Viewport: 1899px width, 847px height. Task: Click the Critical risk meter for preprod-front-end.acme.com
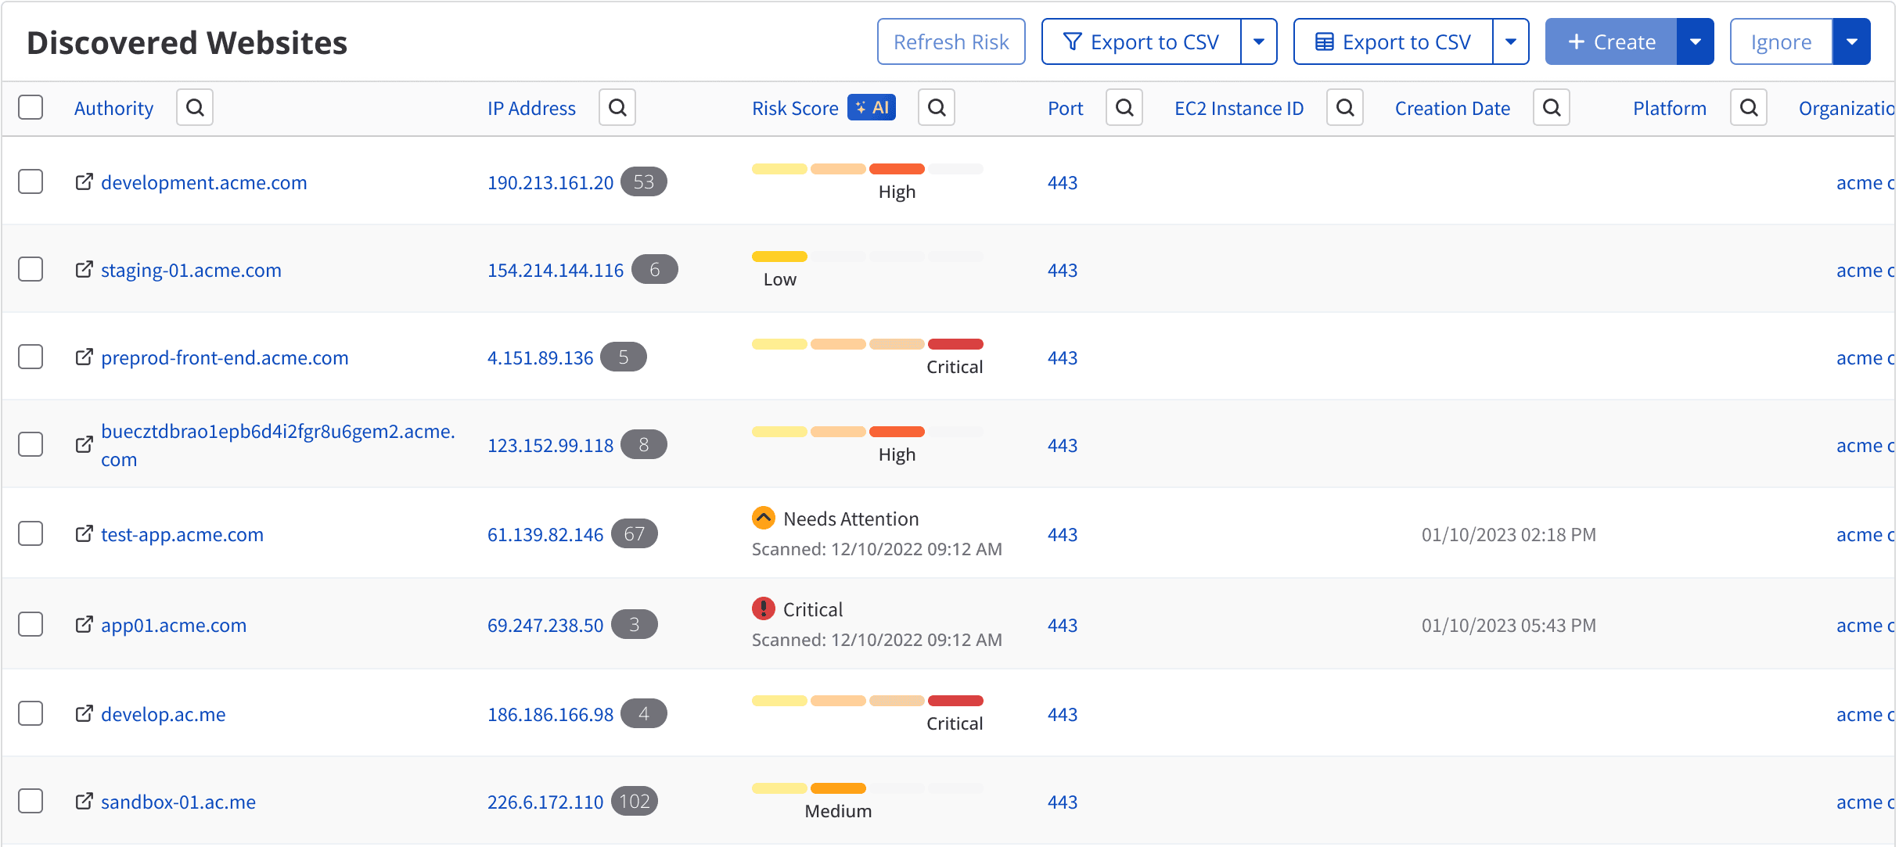[x=867, y=344]
